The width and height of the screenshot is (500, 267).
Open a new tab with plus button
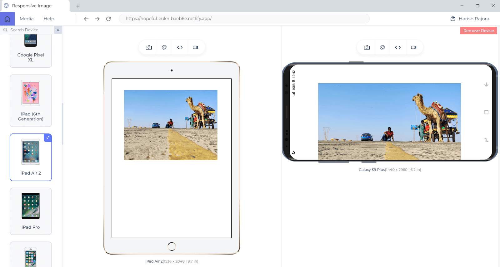(x=78, y=6)
